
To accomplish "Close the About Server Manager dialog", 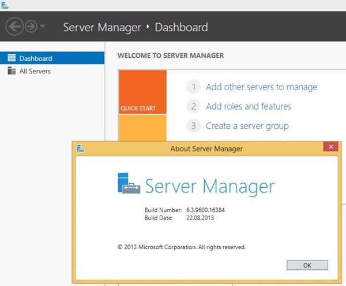I will tap(330, 147).
